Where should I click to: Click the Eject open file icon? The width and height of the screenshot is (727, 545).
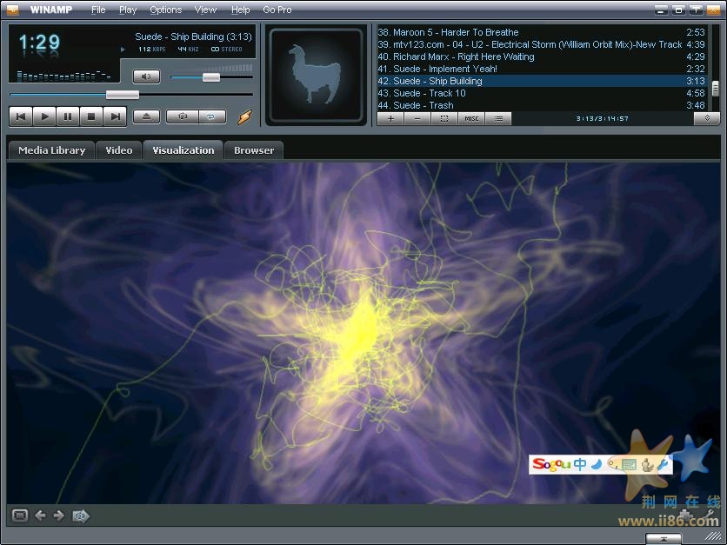click(x=146, y=116)
